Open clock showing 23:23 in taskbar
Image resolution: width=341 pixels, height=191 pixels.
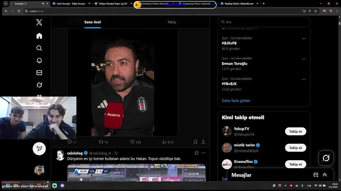coord(333,185)
